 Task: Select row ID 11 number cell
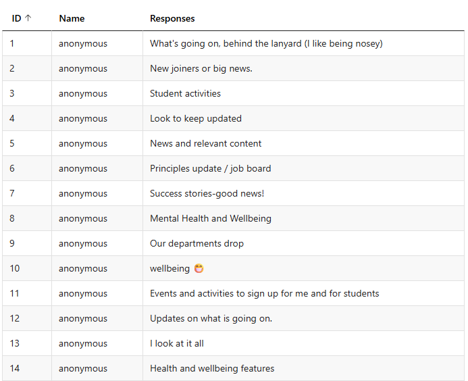[14, 293]
